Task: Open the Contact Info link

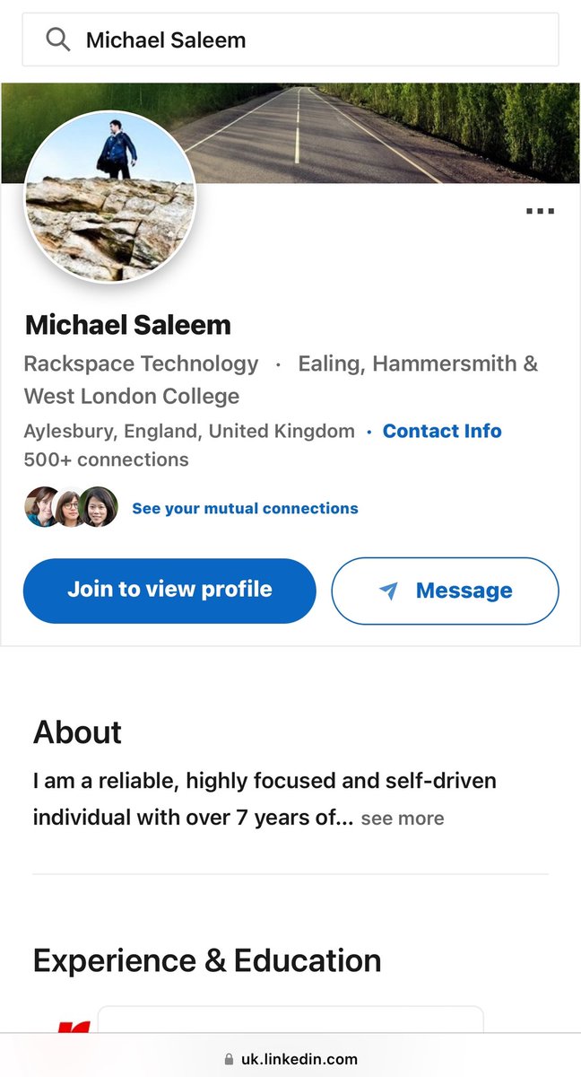Action: pyautogui.click(x=442, y=431)
